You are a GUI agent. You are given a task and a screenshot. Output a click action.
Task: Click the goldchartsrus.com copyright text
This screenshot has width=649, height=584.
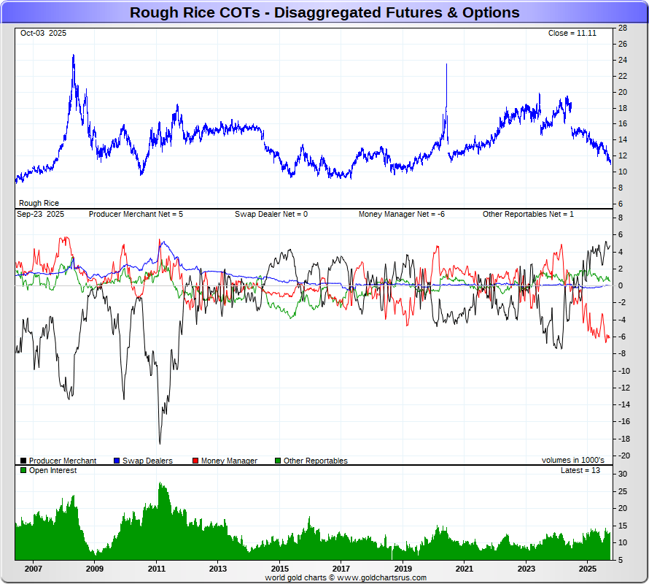(346, 577)
